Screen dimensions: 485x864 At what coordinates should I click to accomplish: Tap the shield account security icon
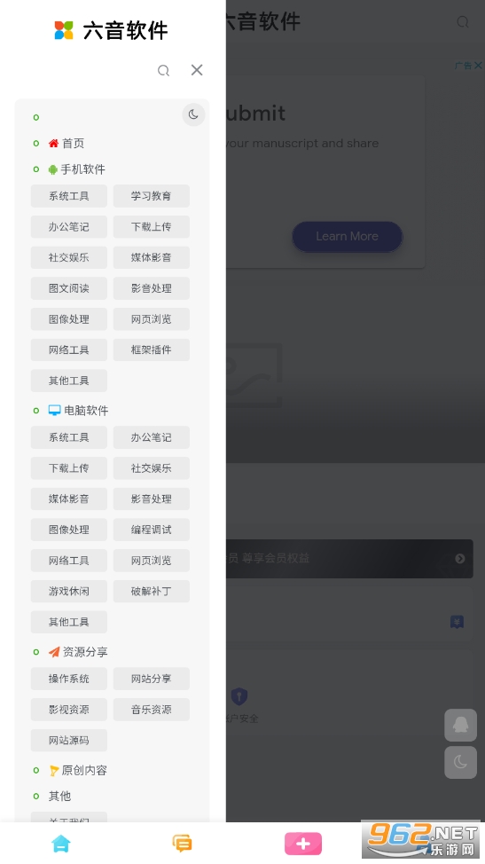(239, 696)
